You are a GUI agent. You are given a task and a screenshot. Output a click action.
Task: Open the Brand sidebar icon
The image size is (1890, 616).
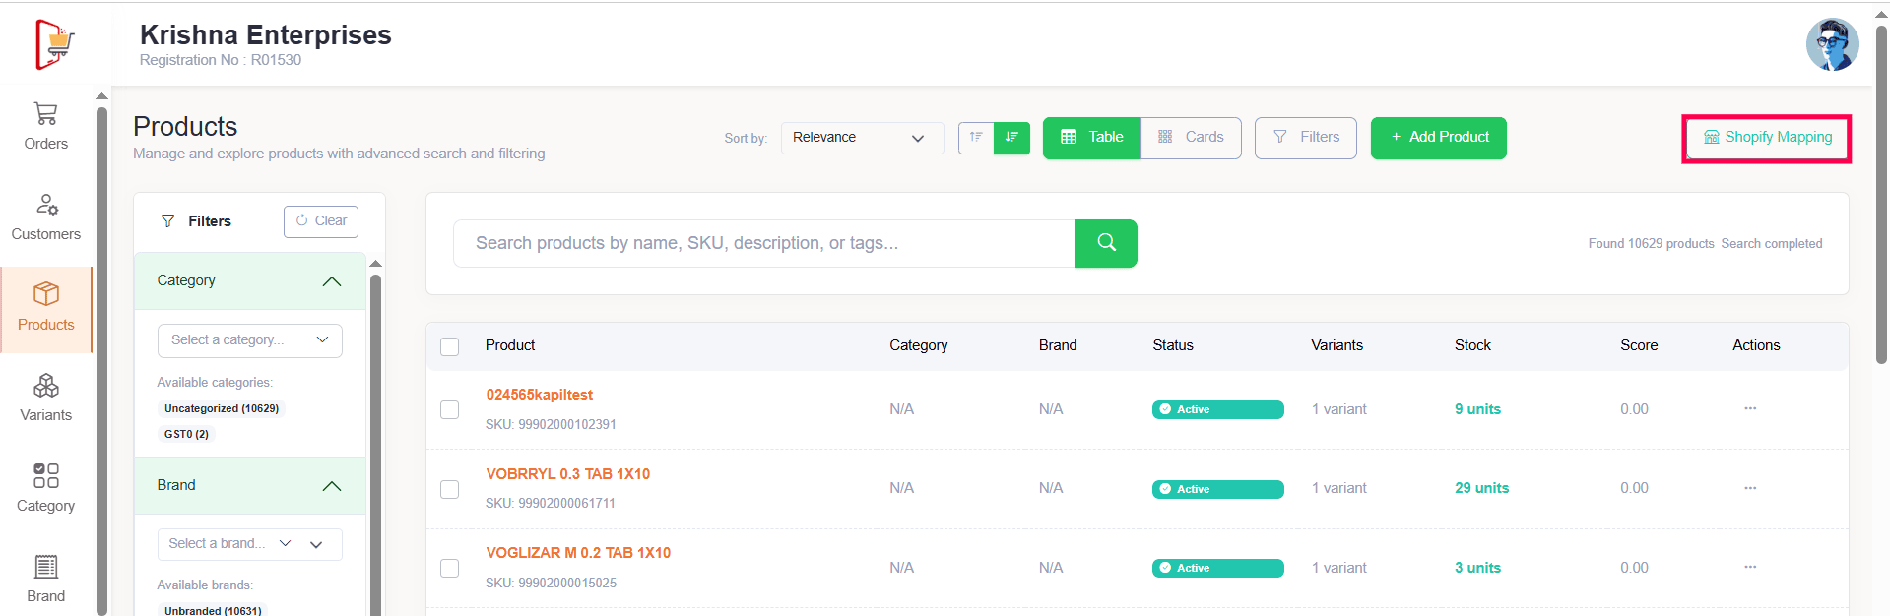45,567
